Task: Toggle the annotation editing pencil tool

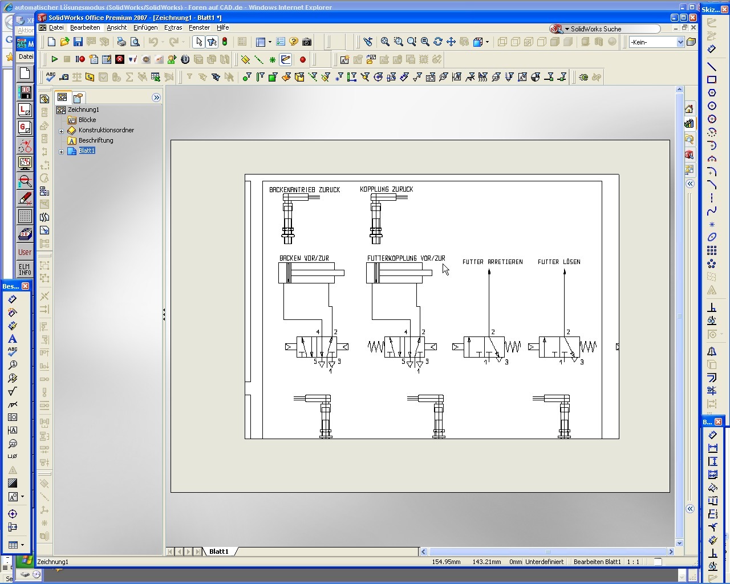Action: pyautogui.click(x=286, y=59)
